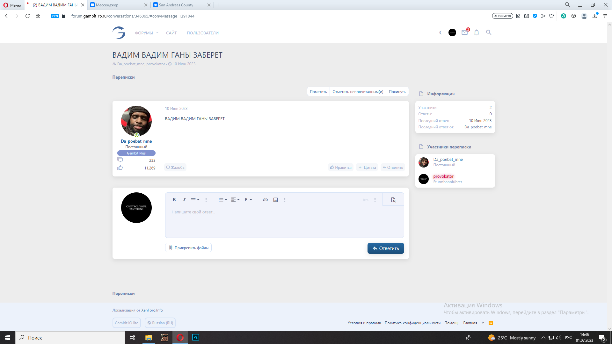
Task: Click the Прикрепить файлы button
Action: point(188,248)
